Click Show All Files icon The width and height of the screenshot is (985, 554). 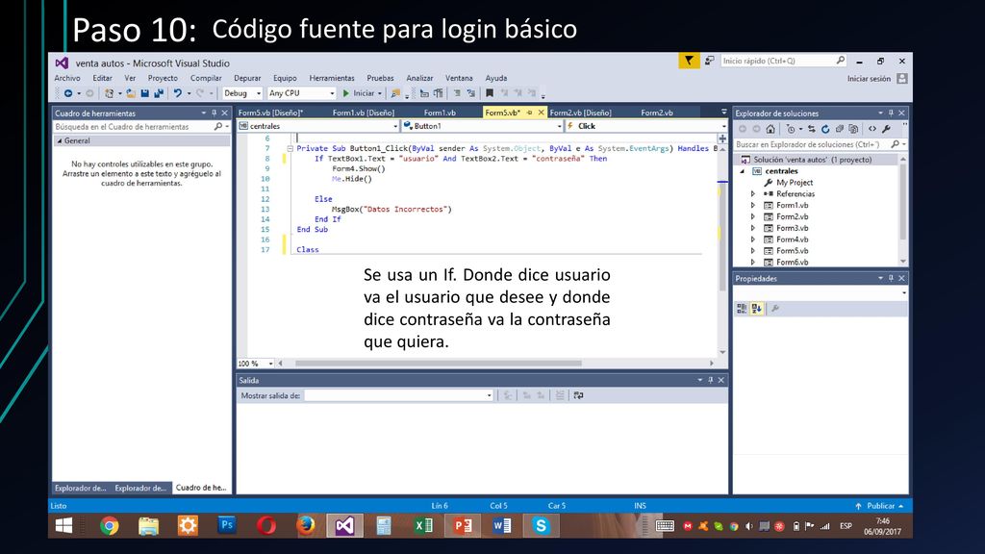[853, 129]
